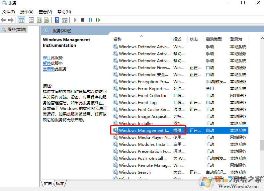
Task: Click the 重启动 service link
Action: click(49, 69)
